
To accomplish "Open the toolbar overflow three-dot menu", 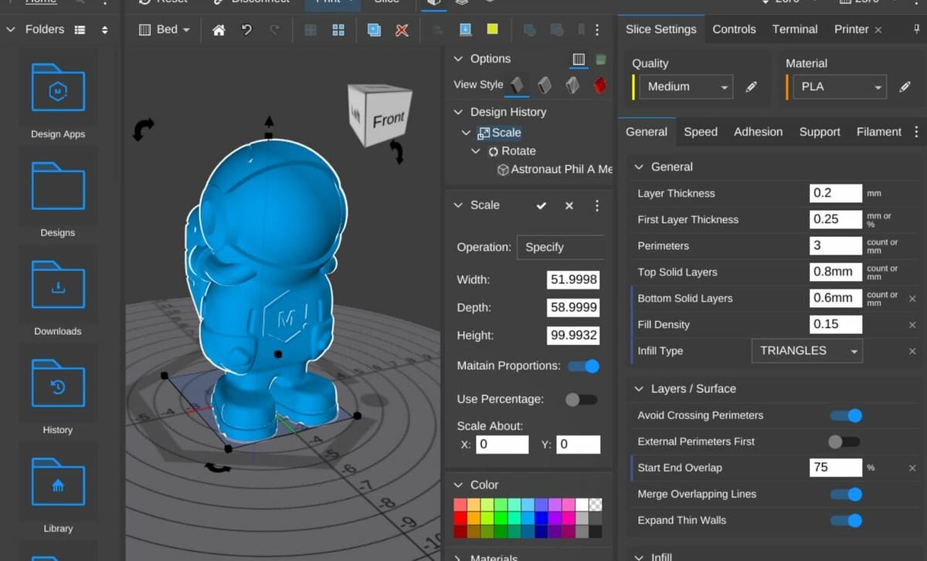I will coord(596,30).
